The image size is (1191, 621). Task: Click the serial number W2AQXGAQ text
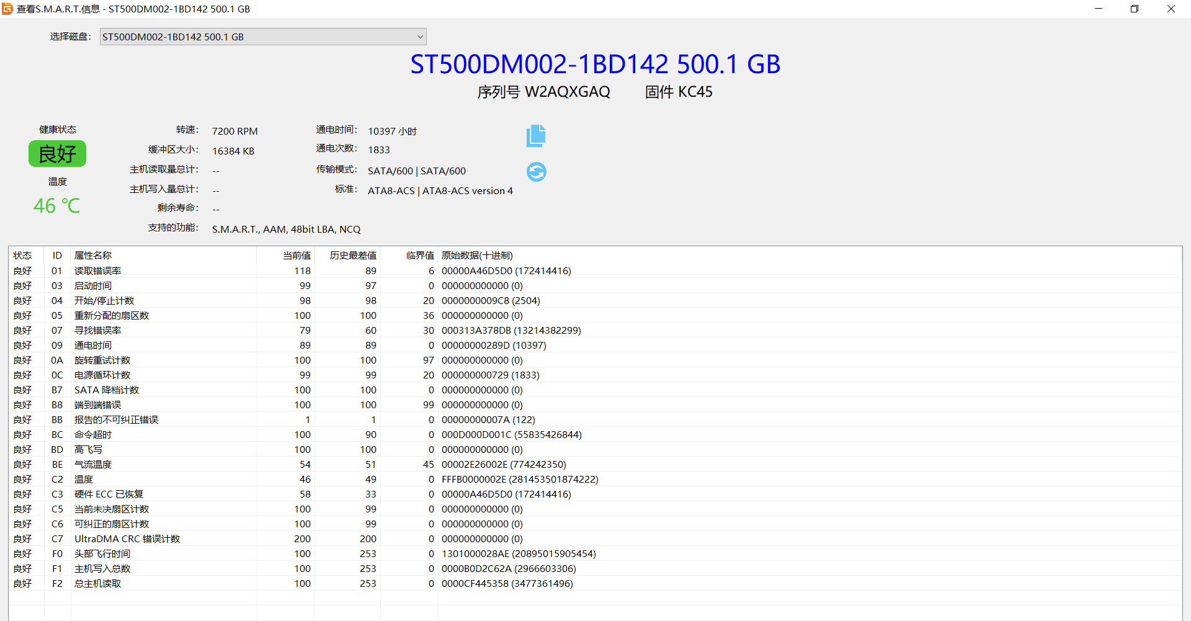(567, 92)
